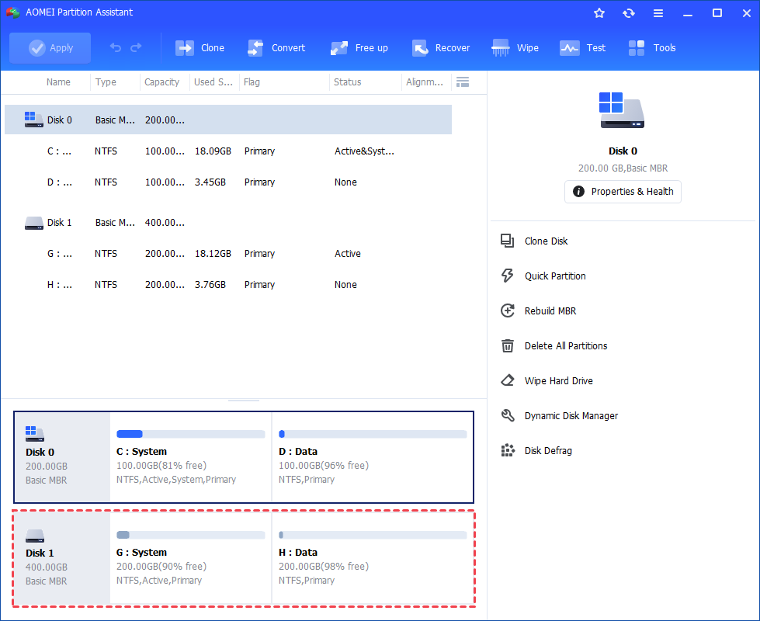Select the H: partition row
760x621 pixels.
click(227, 285)
